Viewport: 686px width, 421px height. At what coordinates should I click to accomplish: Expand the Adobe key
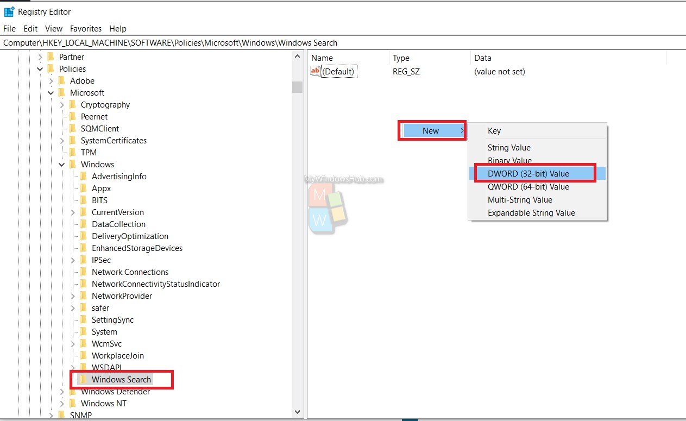51,80
